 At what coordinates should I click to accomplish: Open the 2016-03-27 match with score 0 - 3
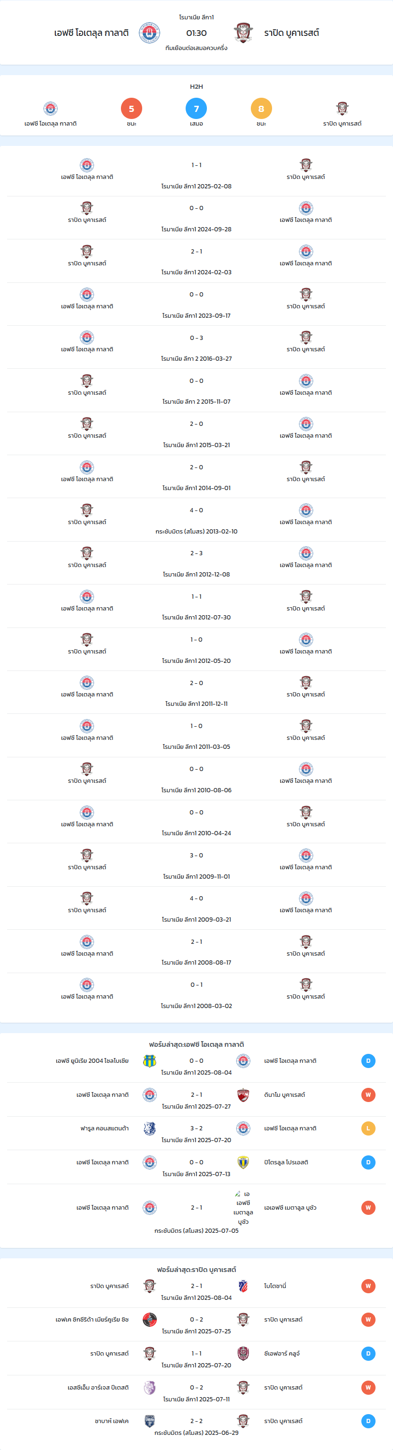coord(196,348)
